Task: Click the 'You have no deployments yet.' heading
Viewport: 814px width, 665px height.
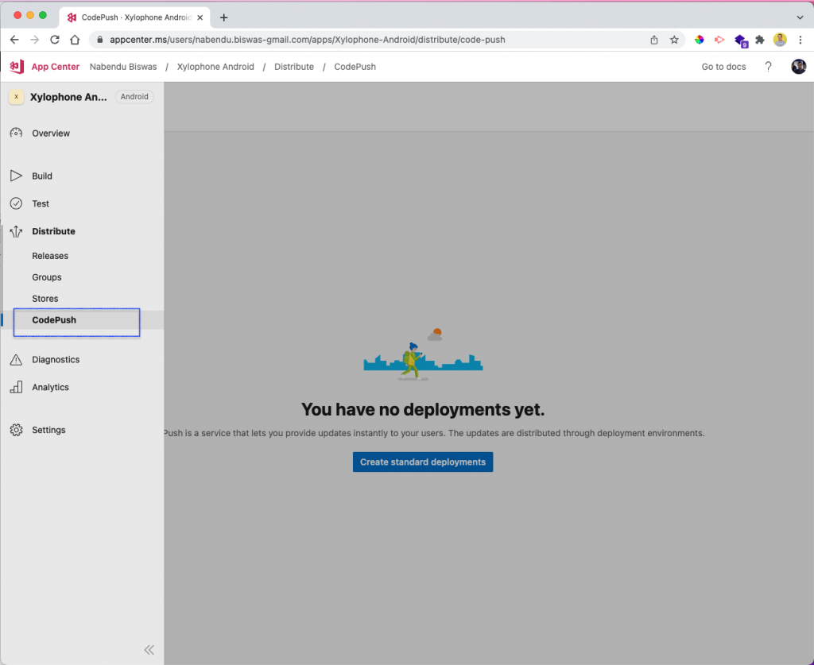Action: (x=423, y=409)
